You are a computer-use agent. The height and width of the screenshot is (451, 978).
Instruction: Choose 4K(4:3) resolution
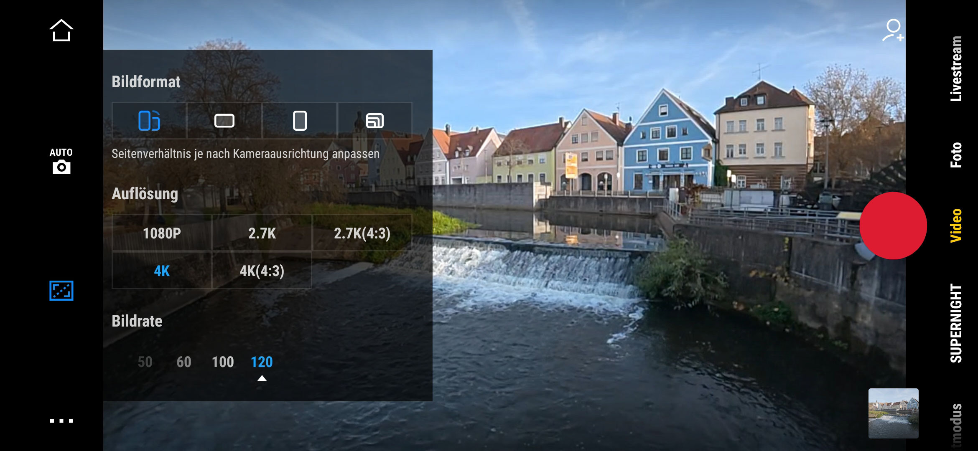click(x=262, y=271)
